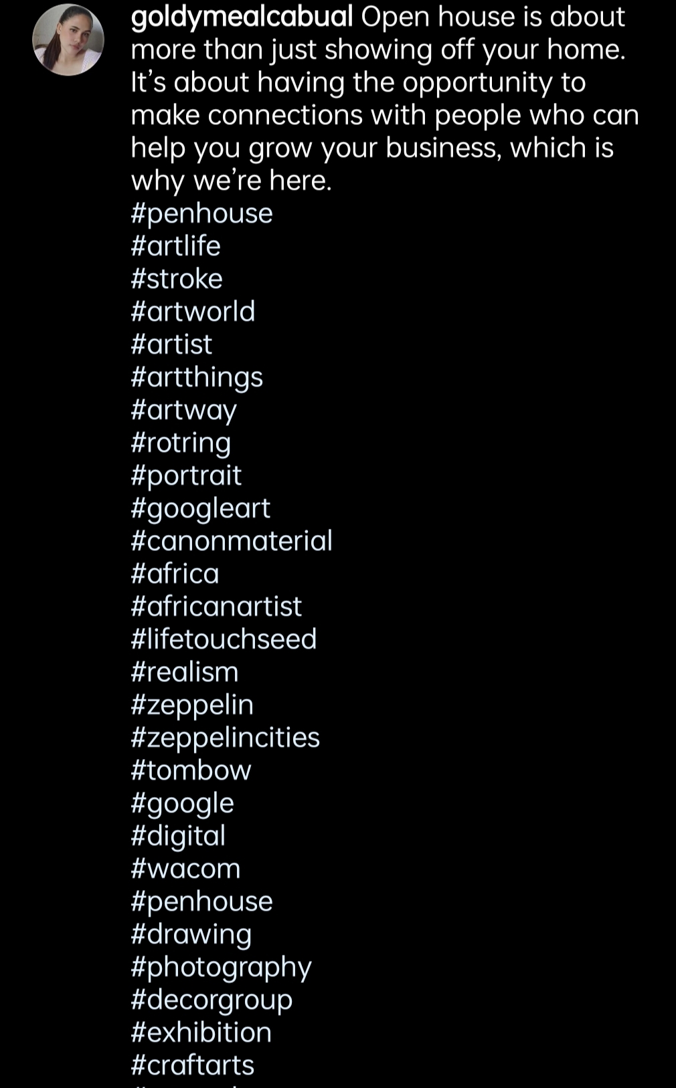
Task: Tap the #wacom hashtag
Action: tap(185, 869)
